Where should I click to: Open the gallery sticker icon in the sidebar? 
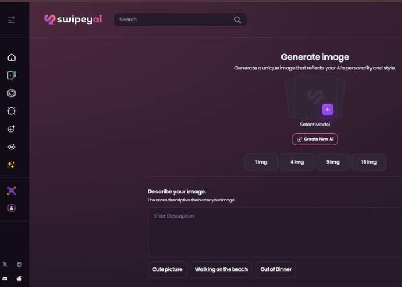[x=11, y=93]
